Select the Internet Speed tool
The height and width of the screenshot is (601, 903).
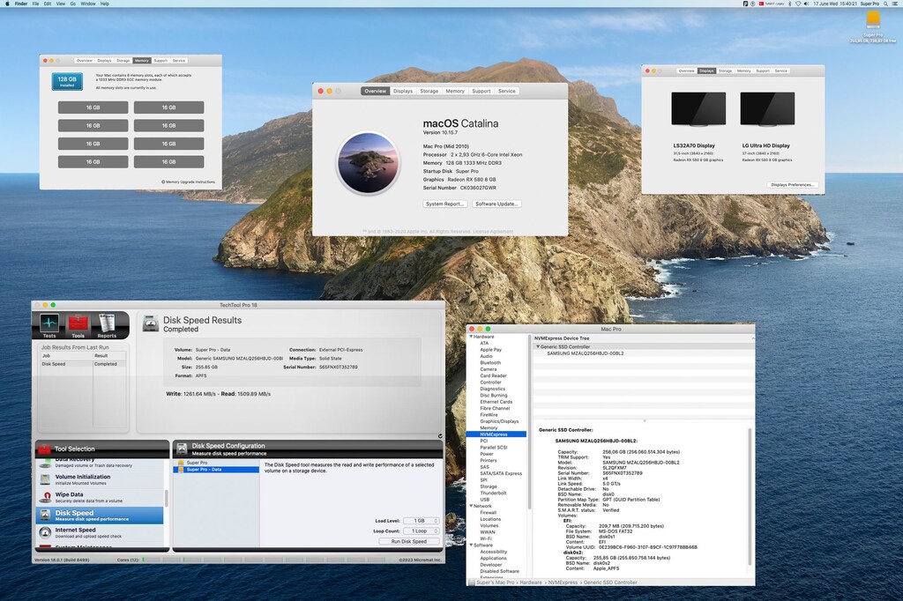coord(101,532)
